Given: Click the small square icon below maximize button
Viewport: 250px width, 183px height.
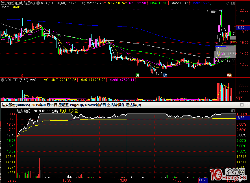Looking at the screenshot, I should [x=233, y=111].
